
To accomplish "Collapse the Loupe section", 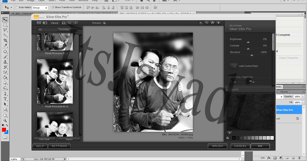I will tap(227, 90).
